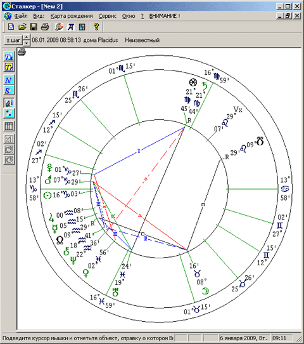Select the N sidebar button
This screenshot has height=344, width=304.
point(9,79)
